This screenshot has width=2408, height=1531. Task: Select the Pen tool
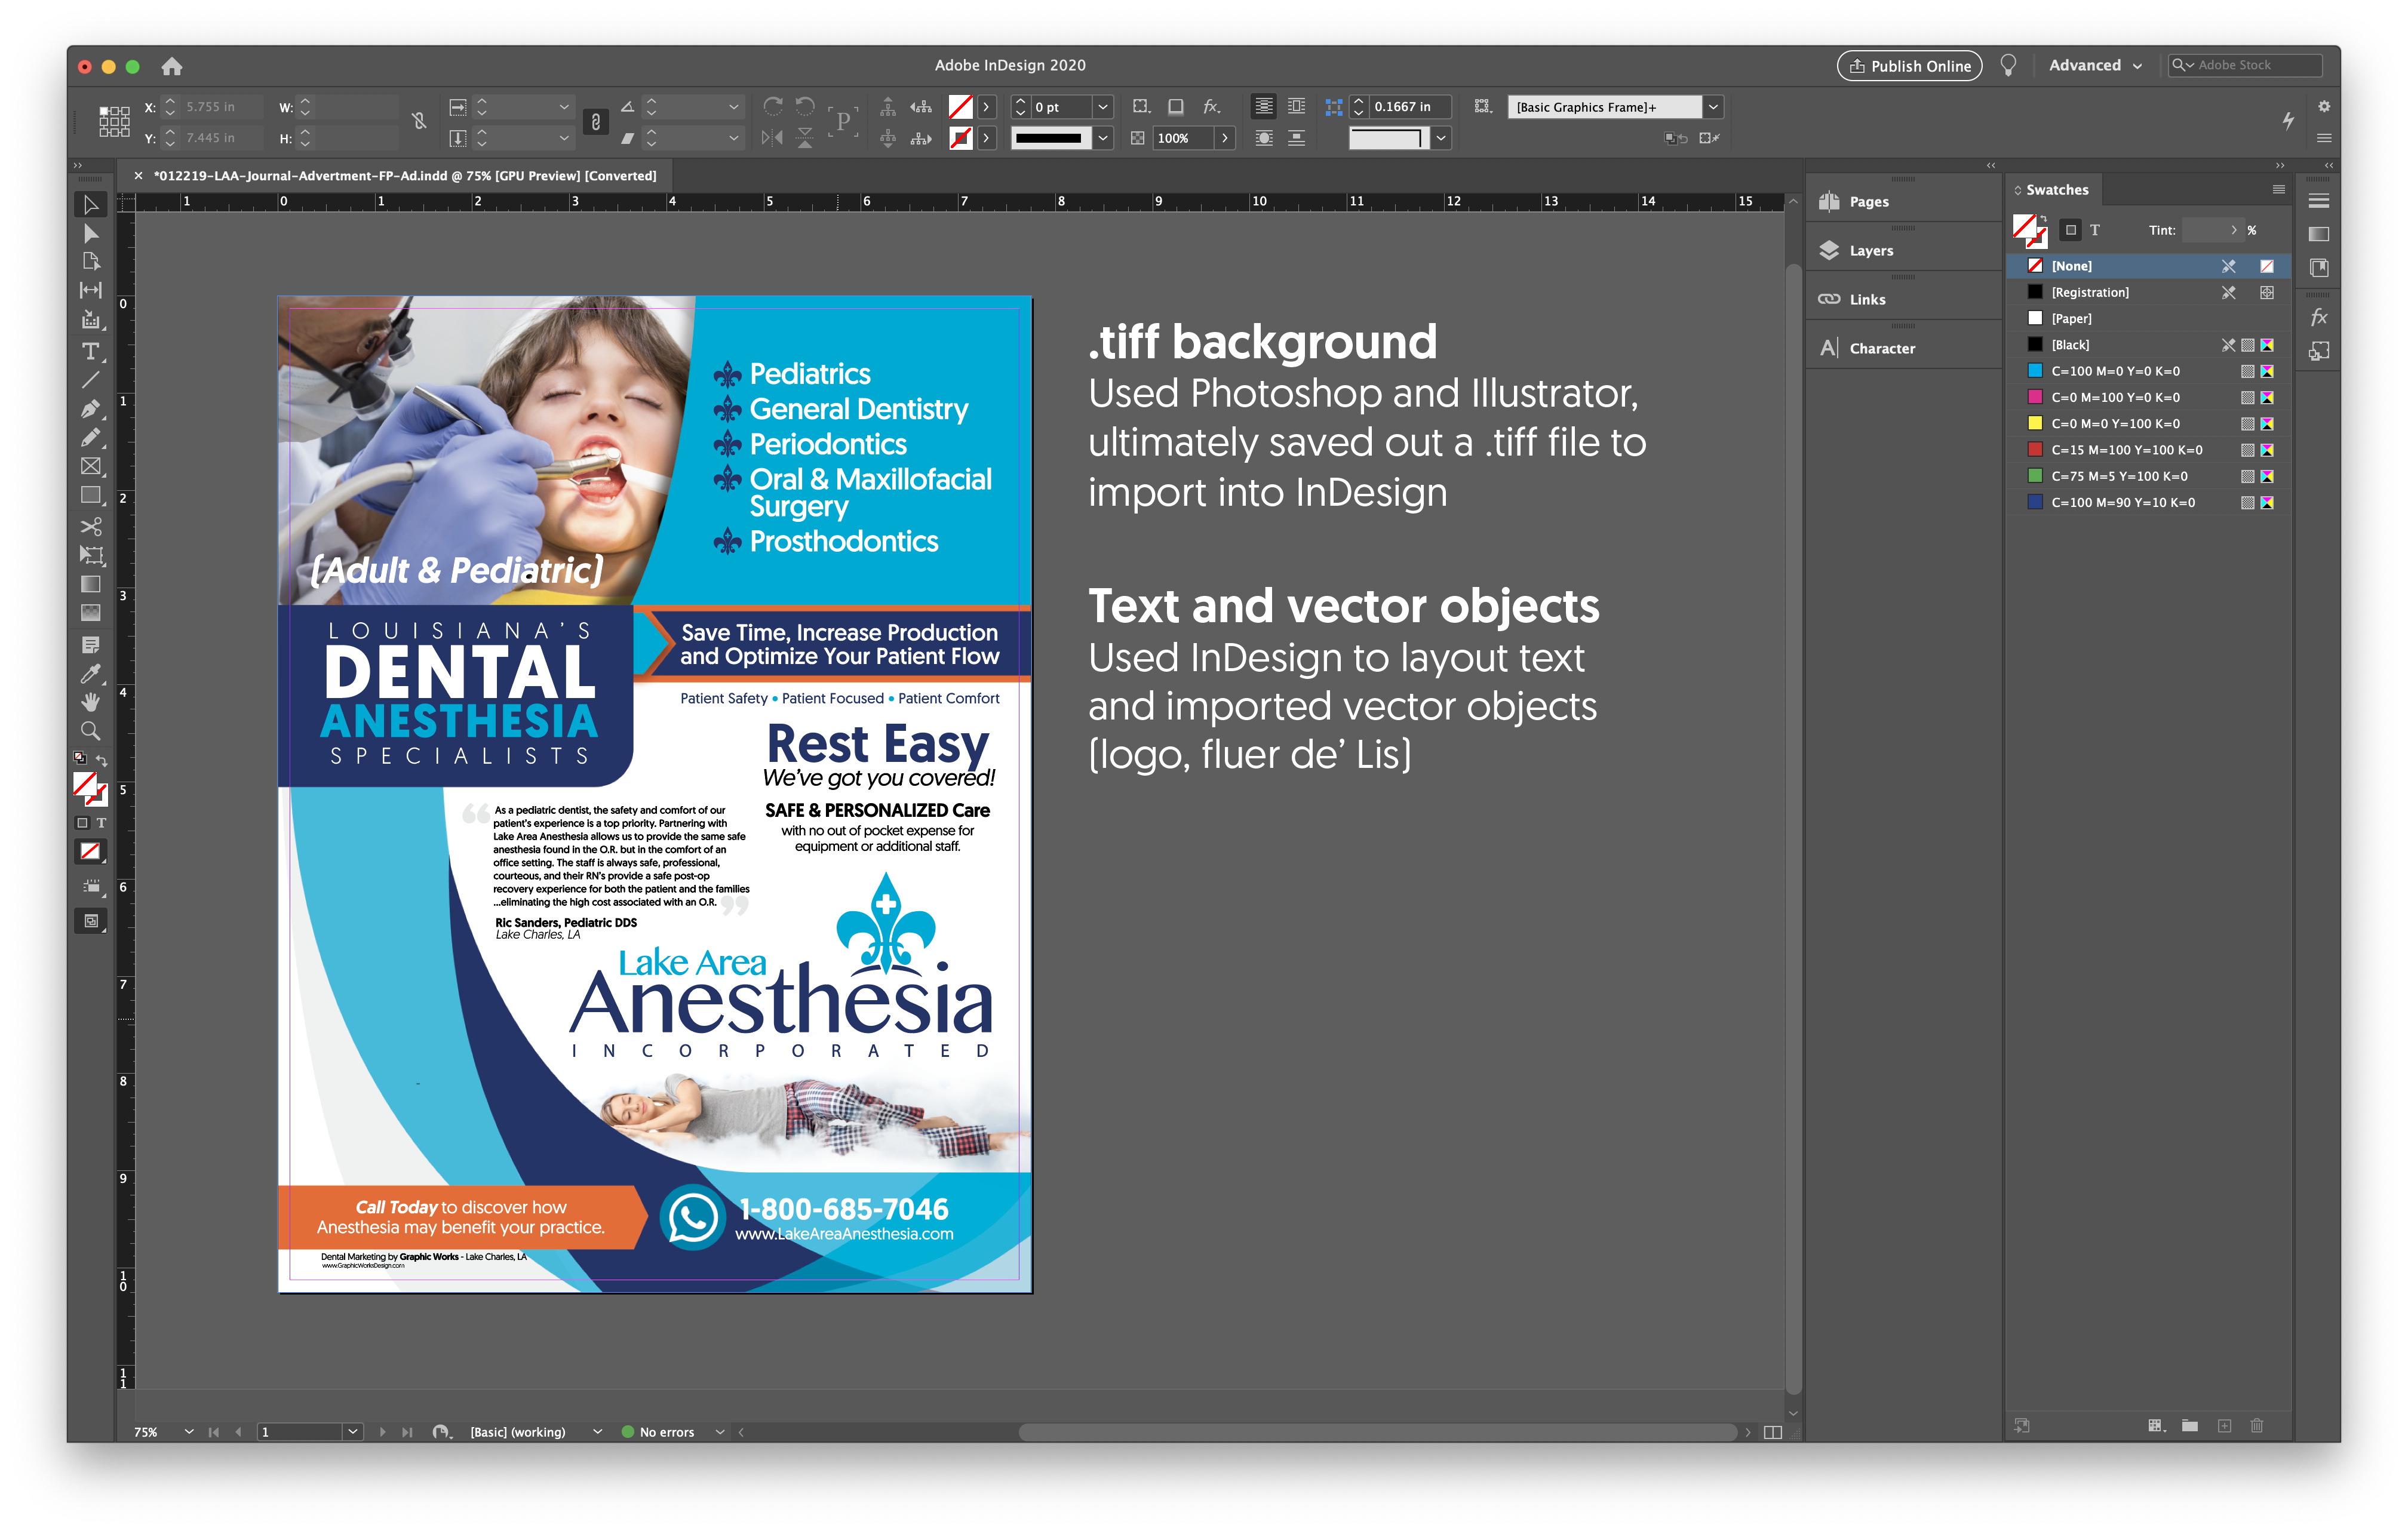click(x=91, y=409)
